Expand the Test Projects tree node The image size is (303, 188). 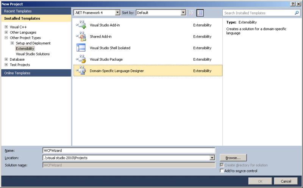(x=6, y=64)
